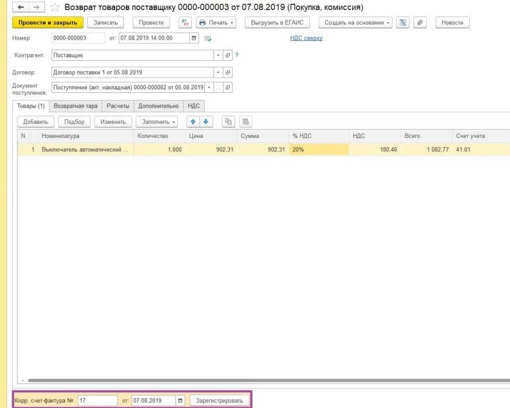Expand the Контрагент dropdown list

[x=219, y=56]
